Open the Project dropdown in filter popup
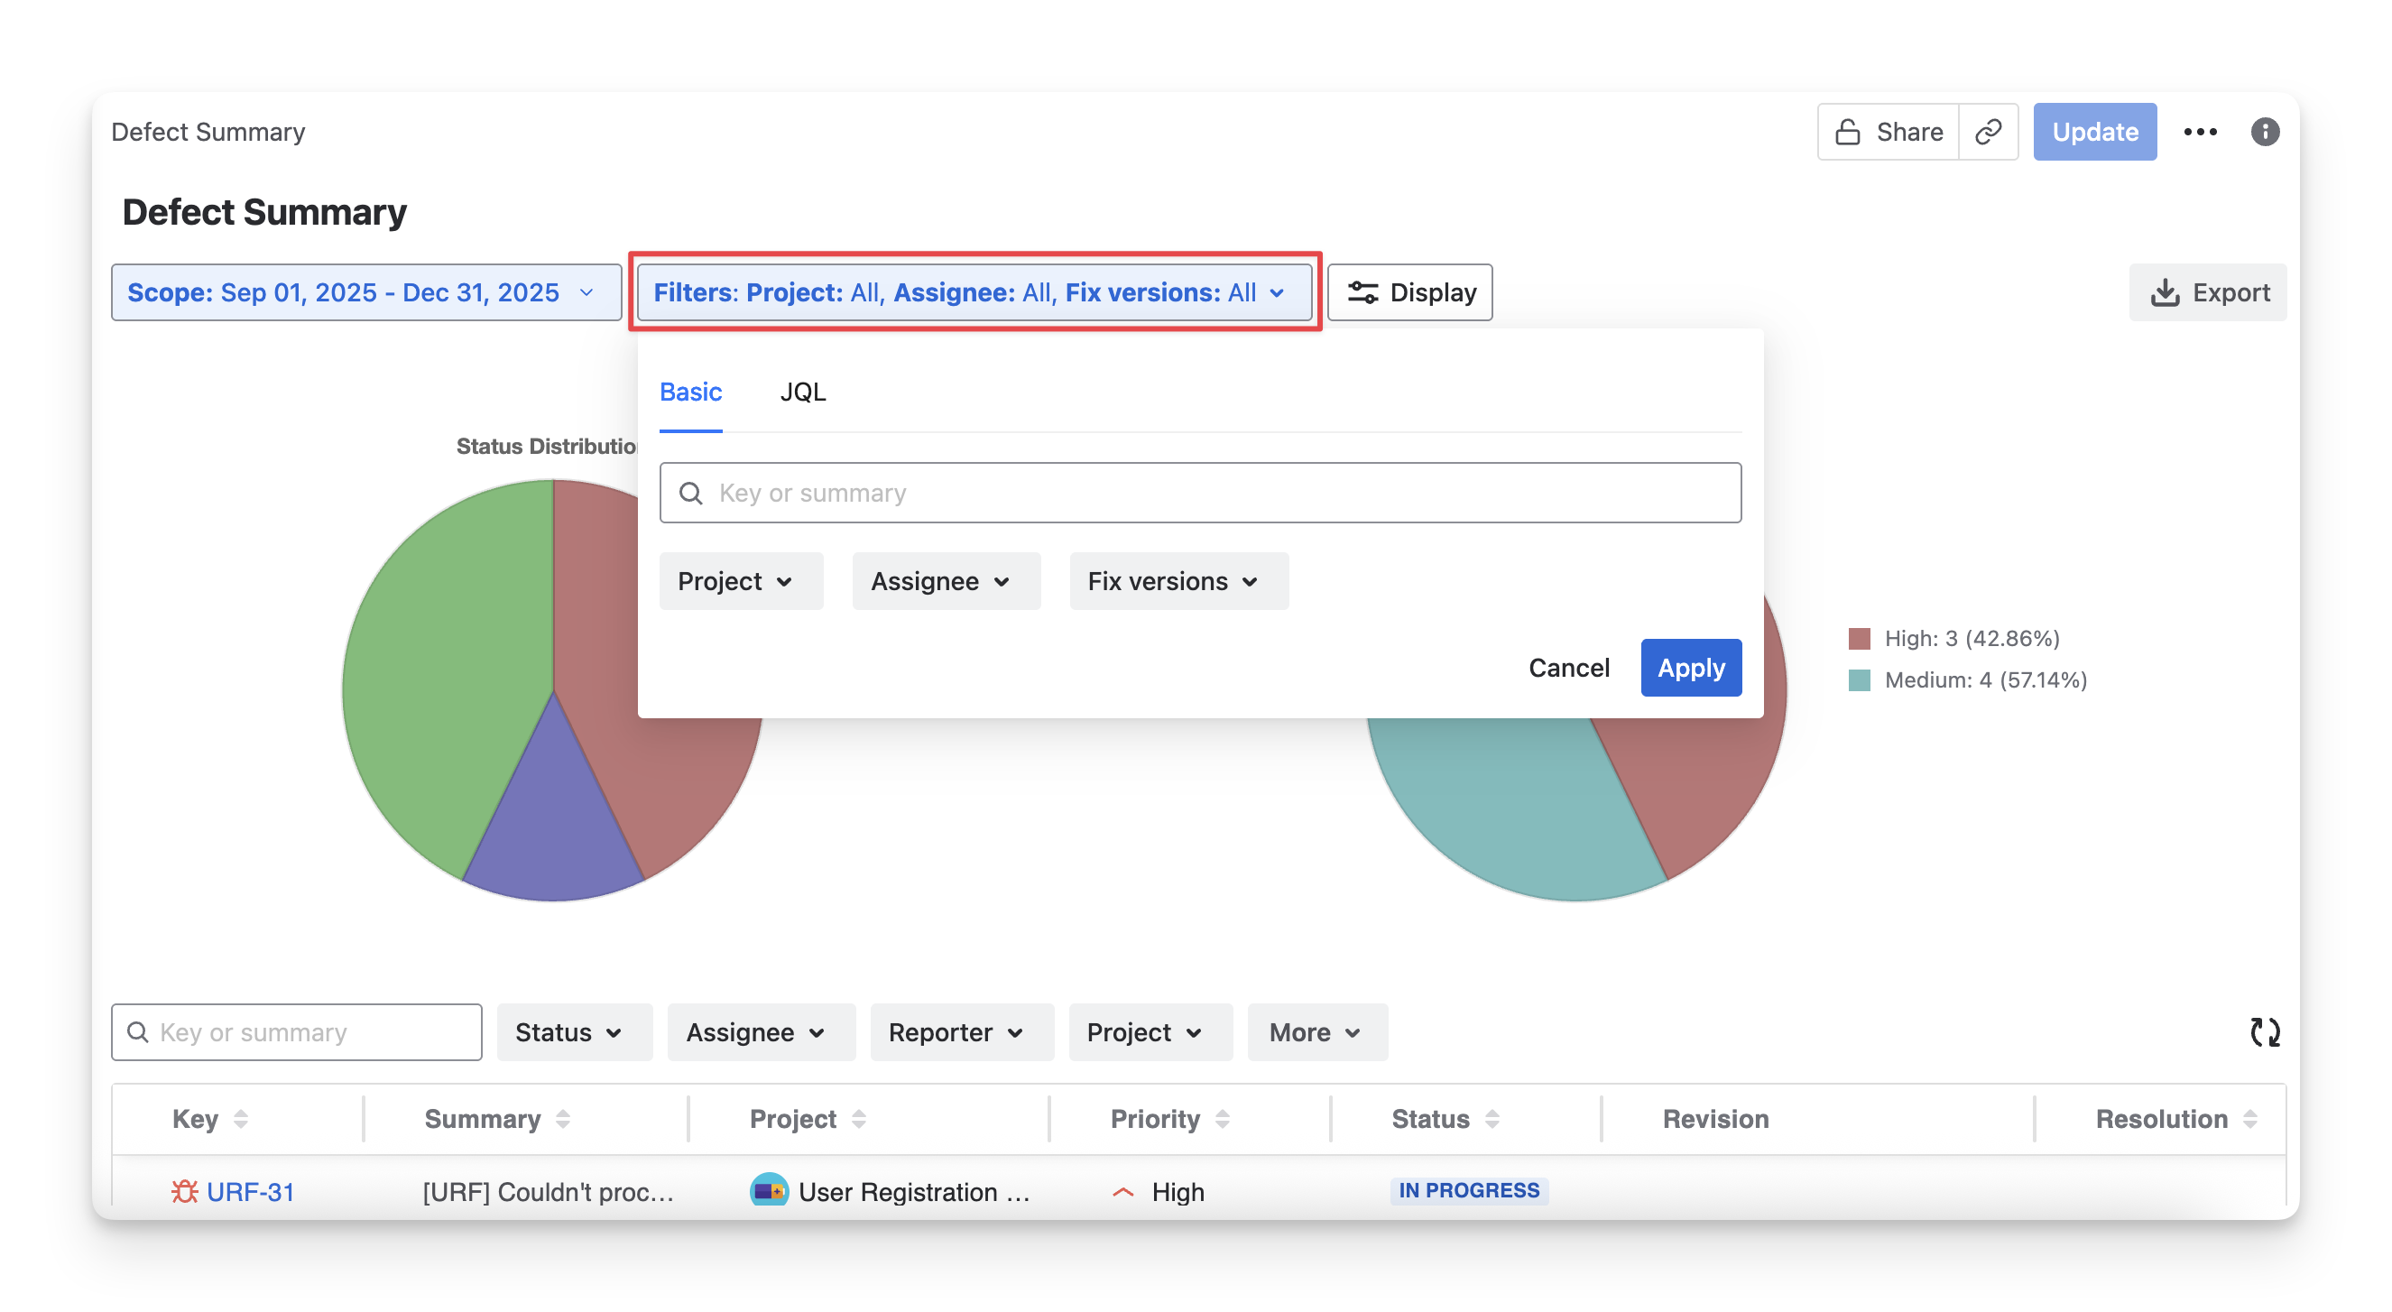Image resolution: width=2392 pixels, height=1312 pixels. point(740,581)
